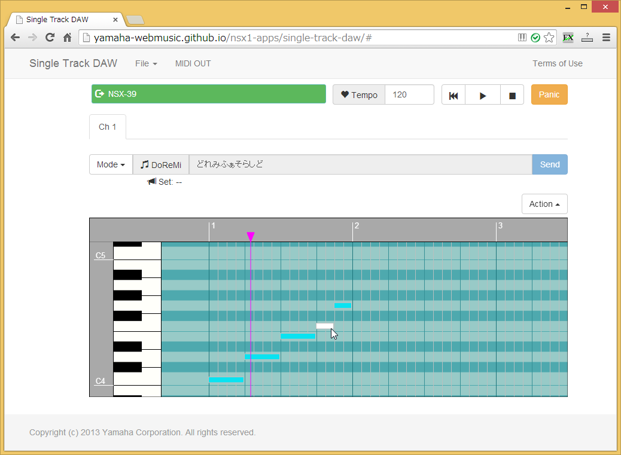621x455 pixels.
Task: Click the reader panel icon in address bar
Action: click(x=522, y=38)
